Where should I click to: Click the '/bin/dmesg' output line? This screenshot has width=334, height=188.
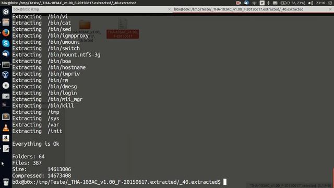pos(44,87)
